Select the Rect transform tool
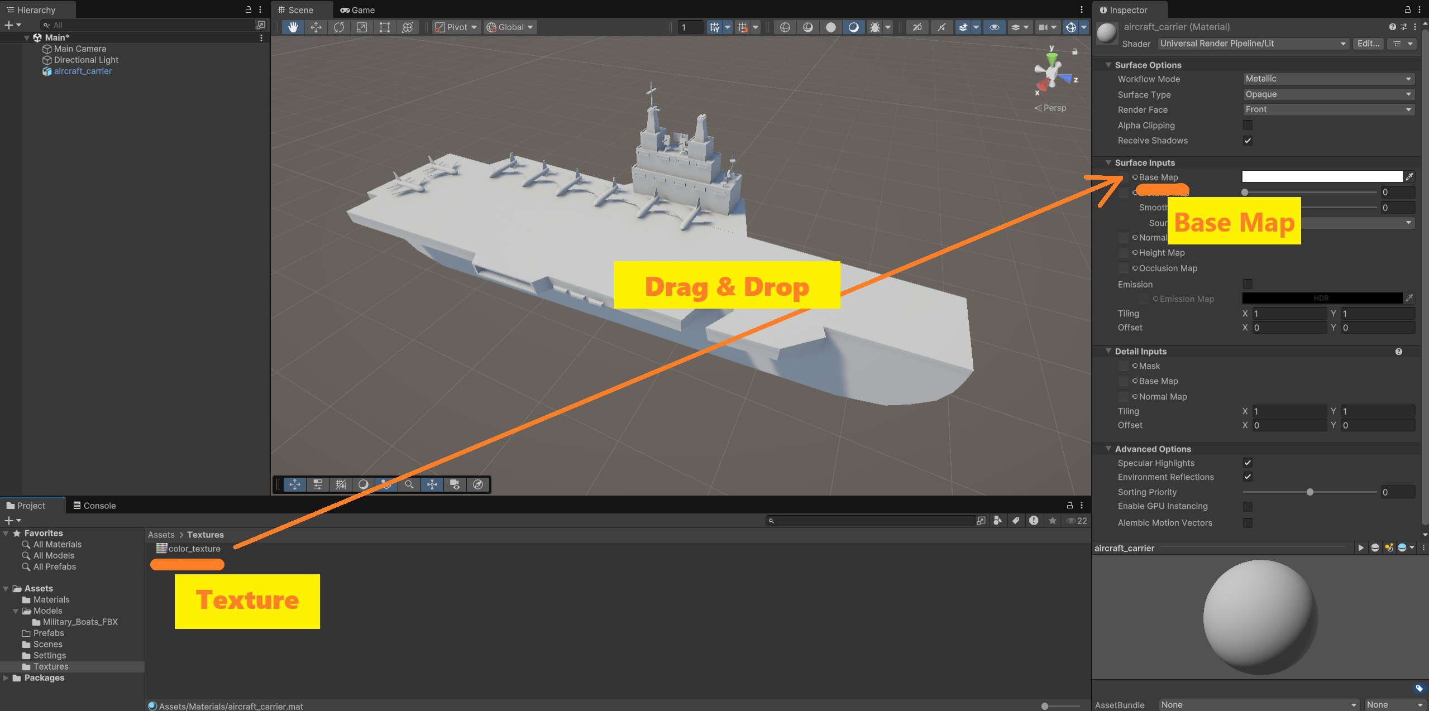The image size is (1429, 711). coord(385,27)
